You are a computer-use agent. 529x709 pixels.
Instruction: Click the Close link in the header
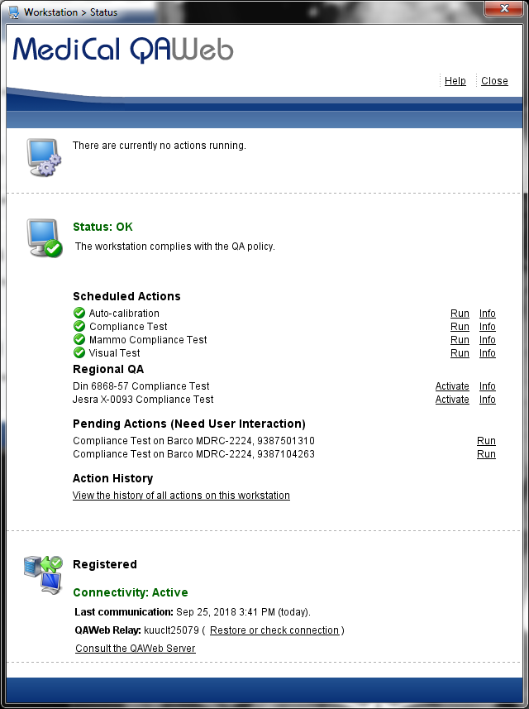coord(494,81)
